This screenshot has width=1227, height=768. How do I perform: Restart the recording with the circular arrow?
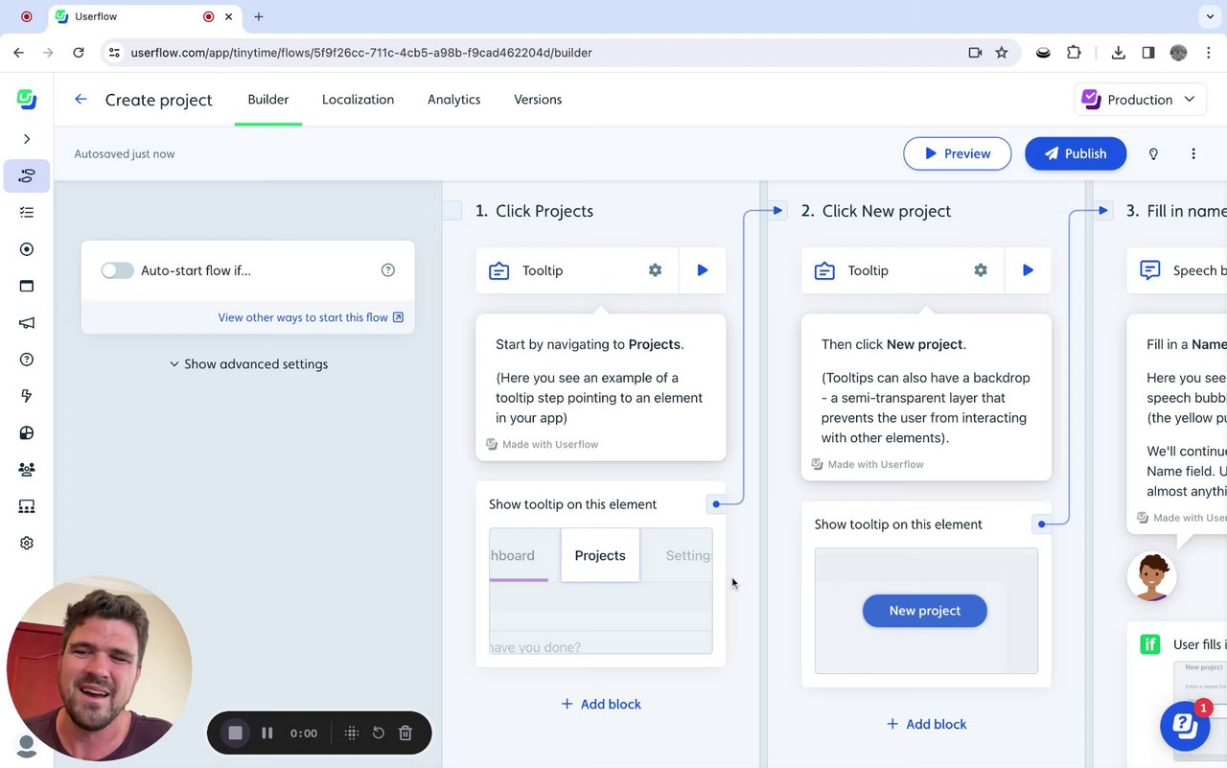[x=379, y=733]
